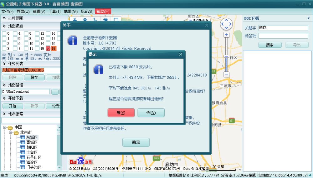
Task: Click the 北京市 folder icon in the tree
Action: point(16,132)
